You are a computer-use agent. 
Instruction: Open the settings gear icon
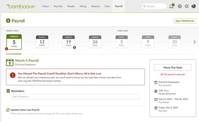coord(187,6)
